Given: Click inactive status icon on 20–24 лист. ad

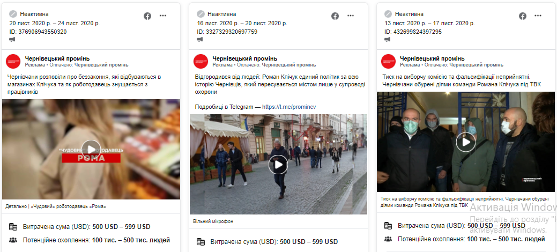Looking at the screenshot, I should click(13, 14).
